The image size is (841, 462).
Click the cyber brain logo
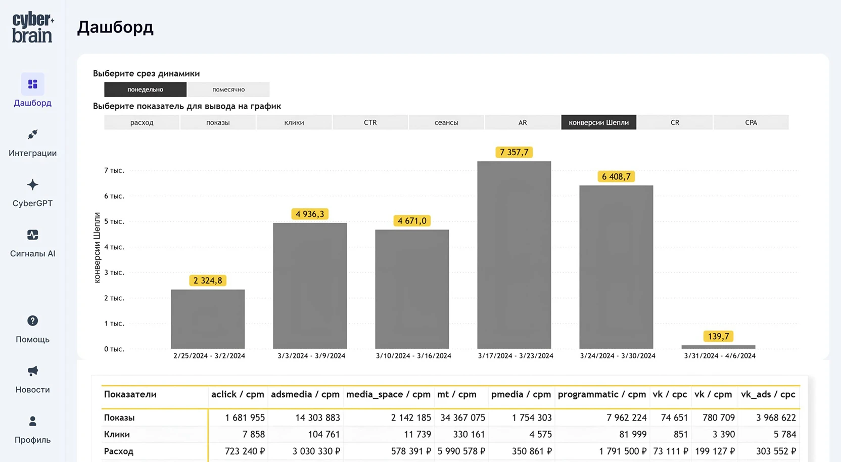point(32,28)
